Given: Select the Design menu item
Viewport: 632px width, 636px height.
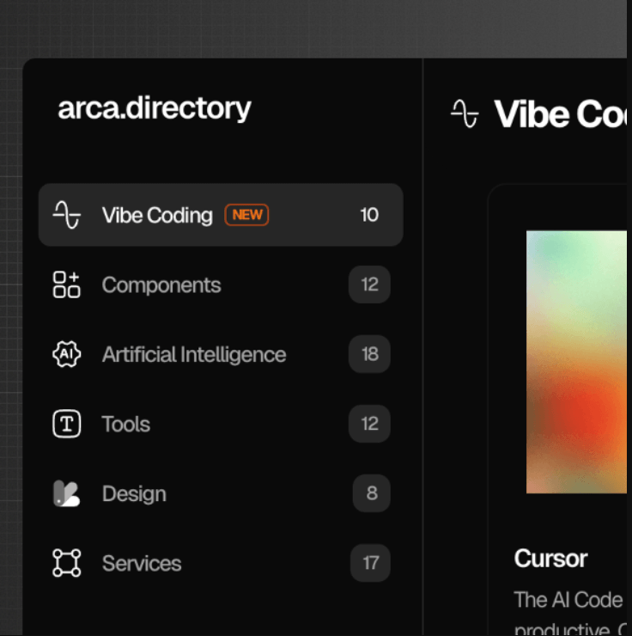Looking at the screenshot, I should click(x=134, y=493).
